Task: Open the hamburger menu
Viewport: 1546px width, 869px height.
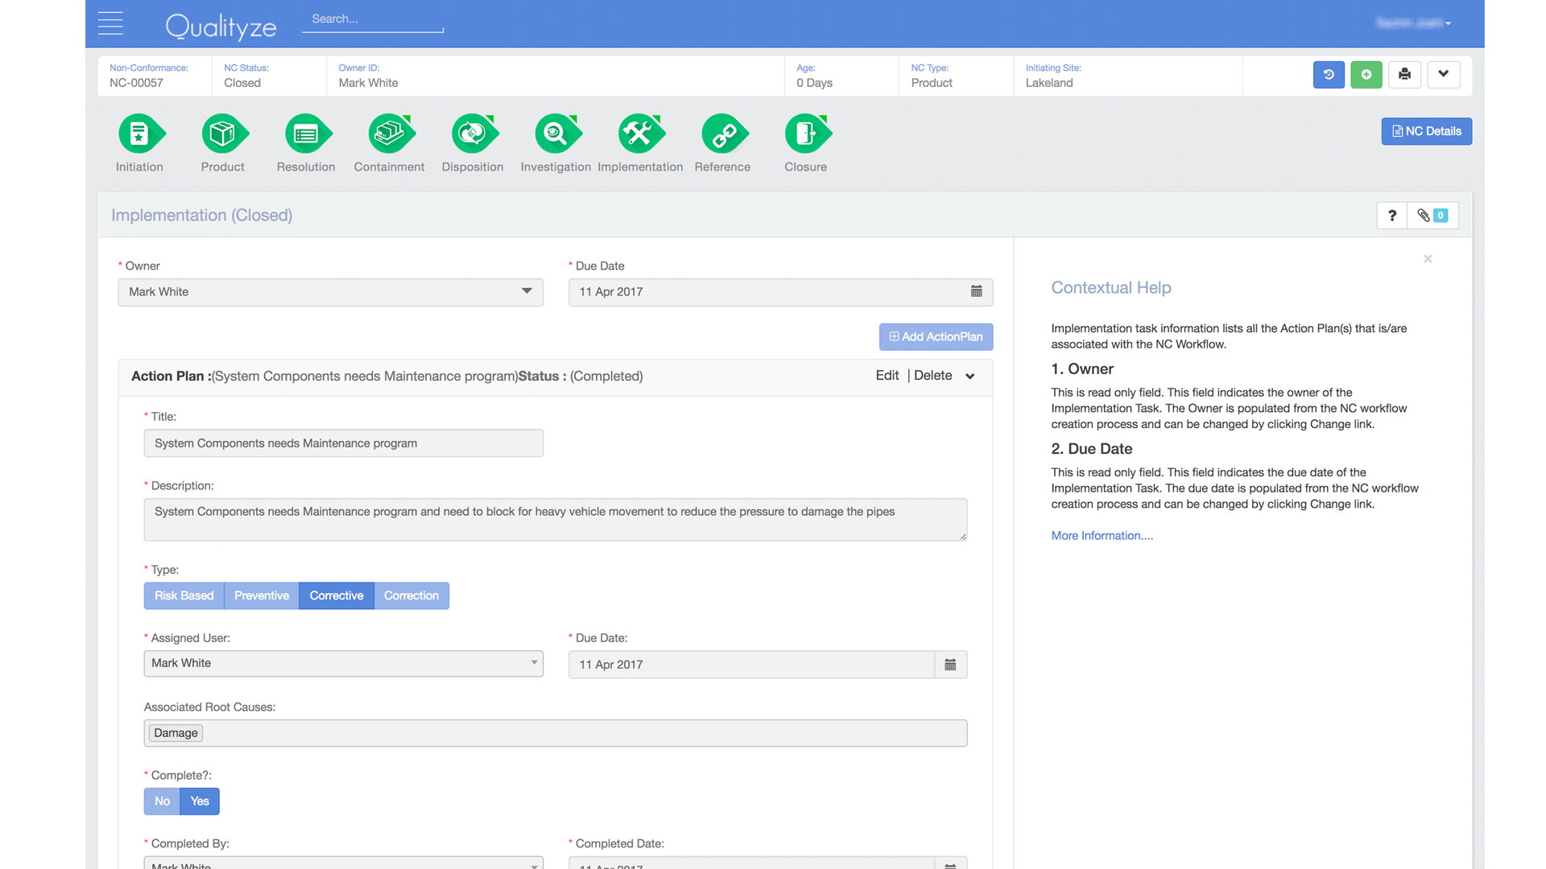Action: tap(110, 23)
